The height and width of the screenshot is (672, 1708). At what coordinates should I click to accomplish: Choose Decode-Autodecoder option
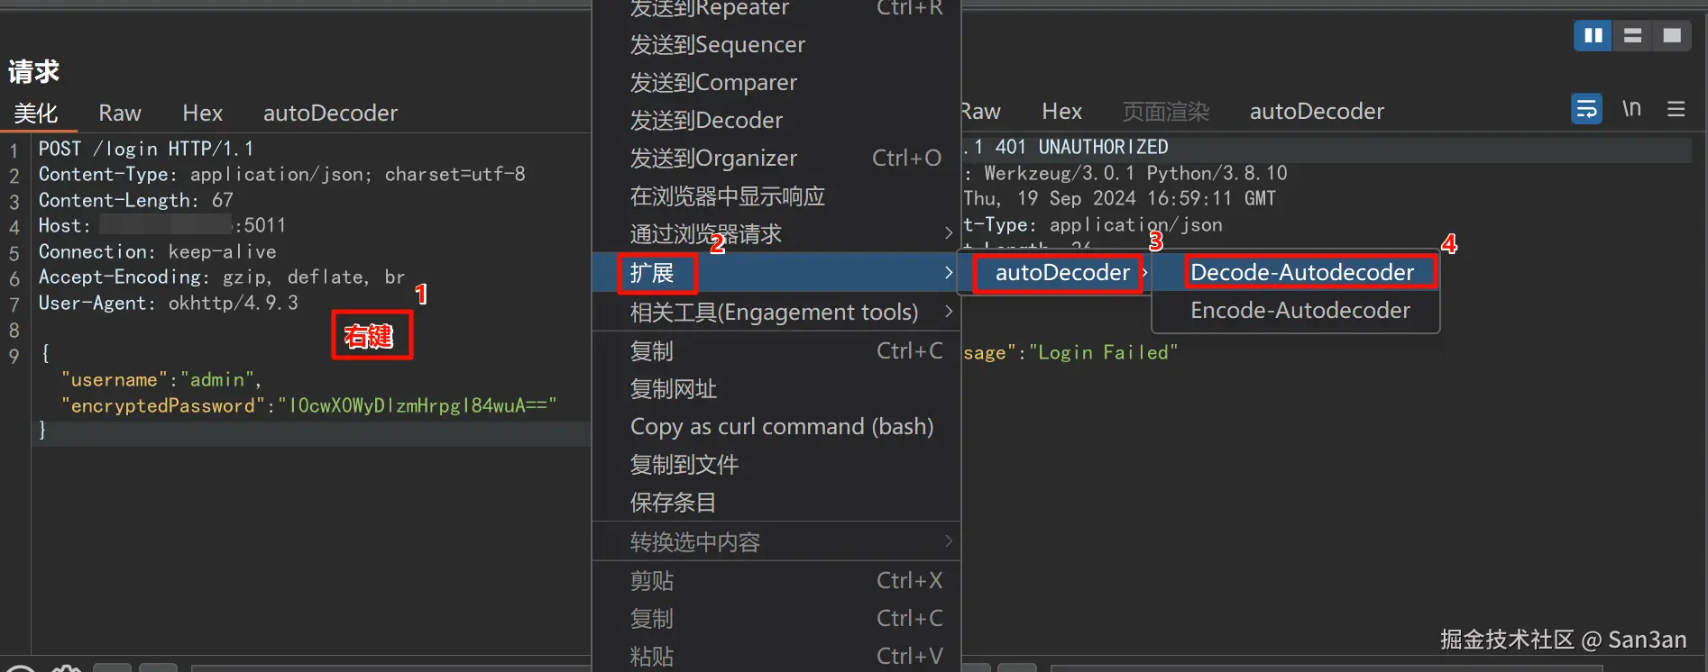(1302, 272)
